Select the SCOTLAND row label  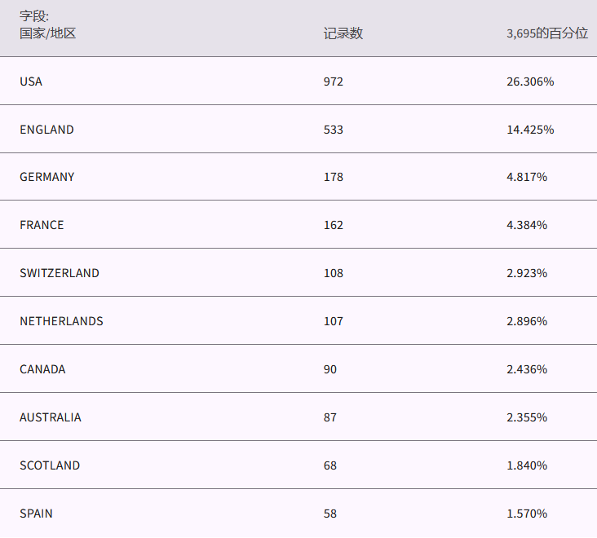50,465
